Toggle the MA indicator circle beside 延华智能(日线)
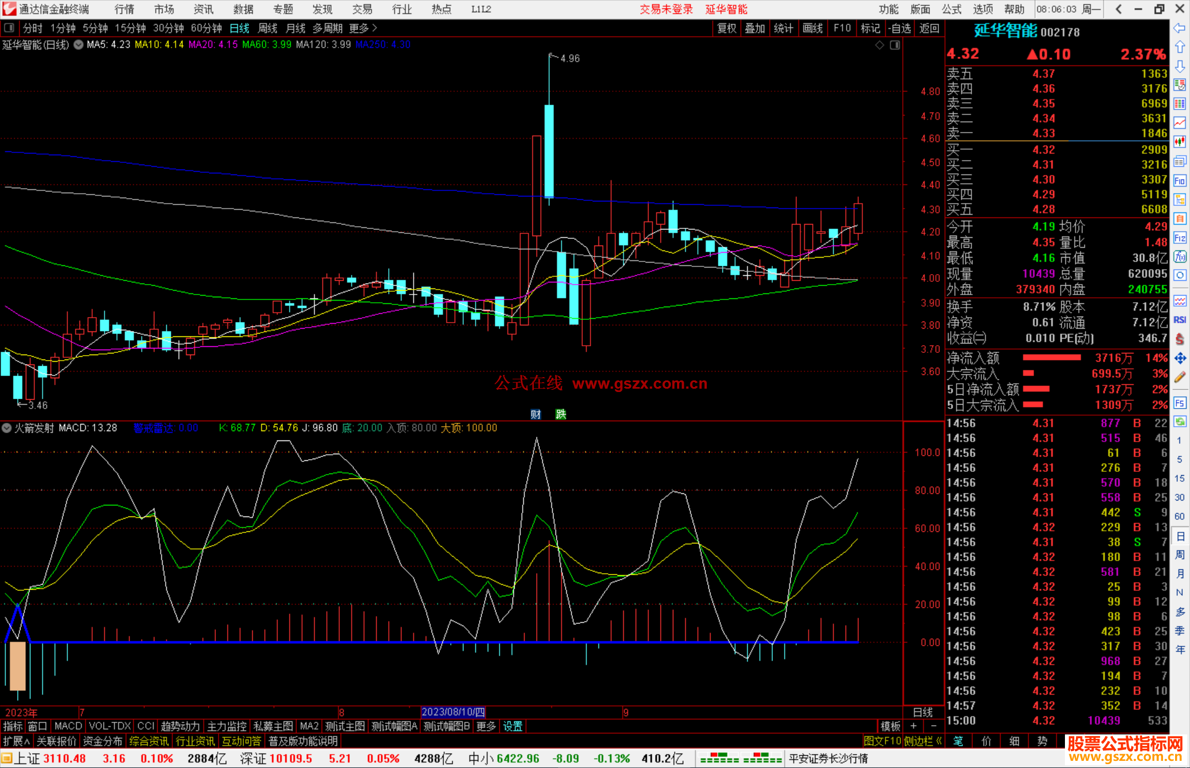 (79, 45)
